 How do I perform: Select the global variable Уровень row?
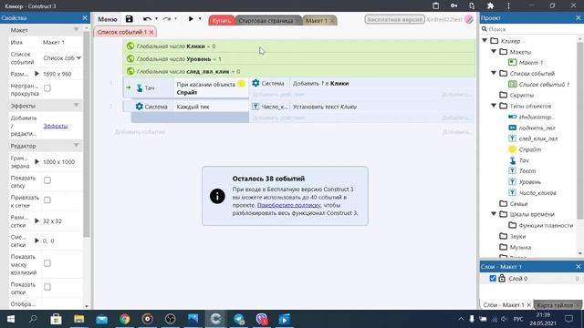(x=299, y=58)
